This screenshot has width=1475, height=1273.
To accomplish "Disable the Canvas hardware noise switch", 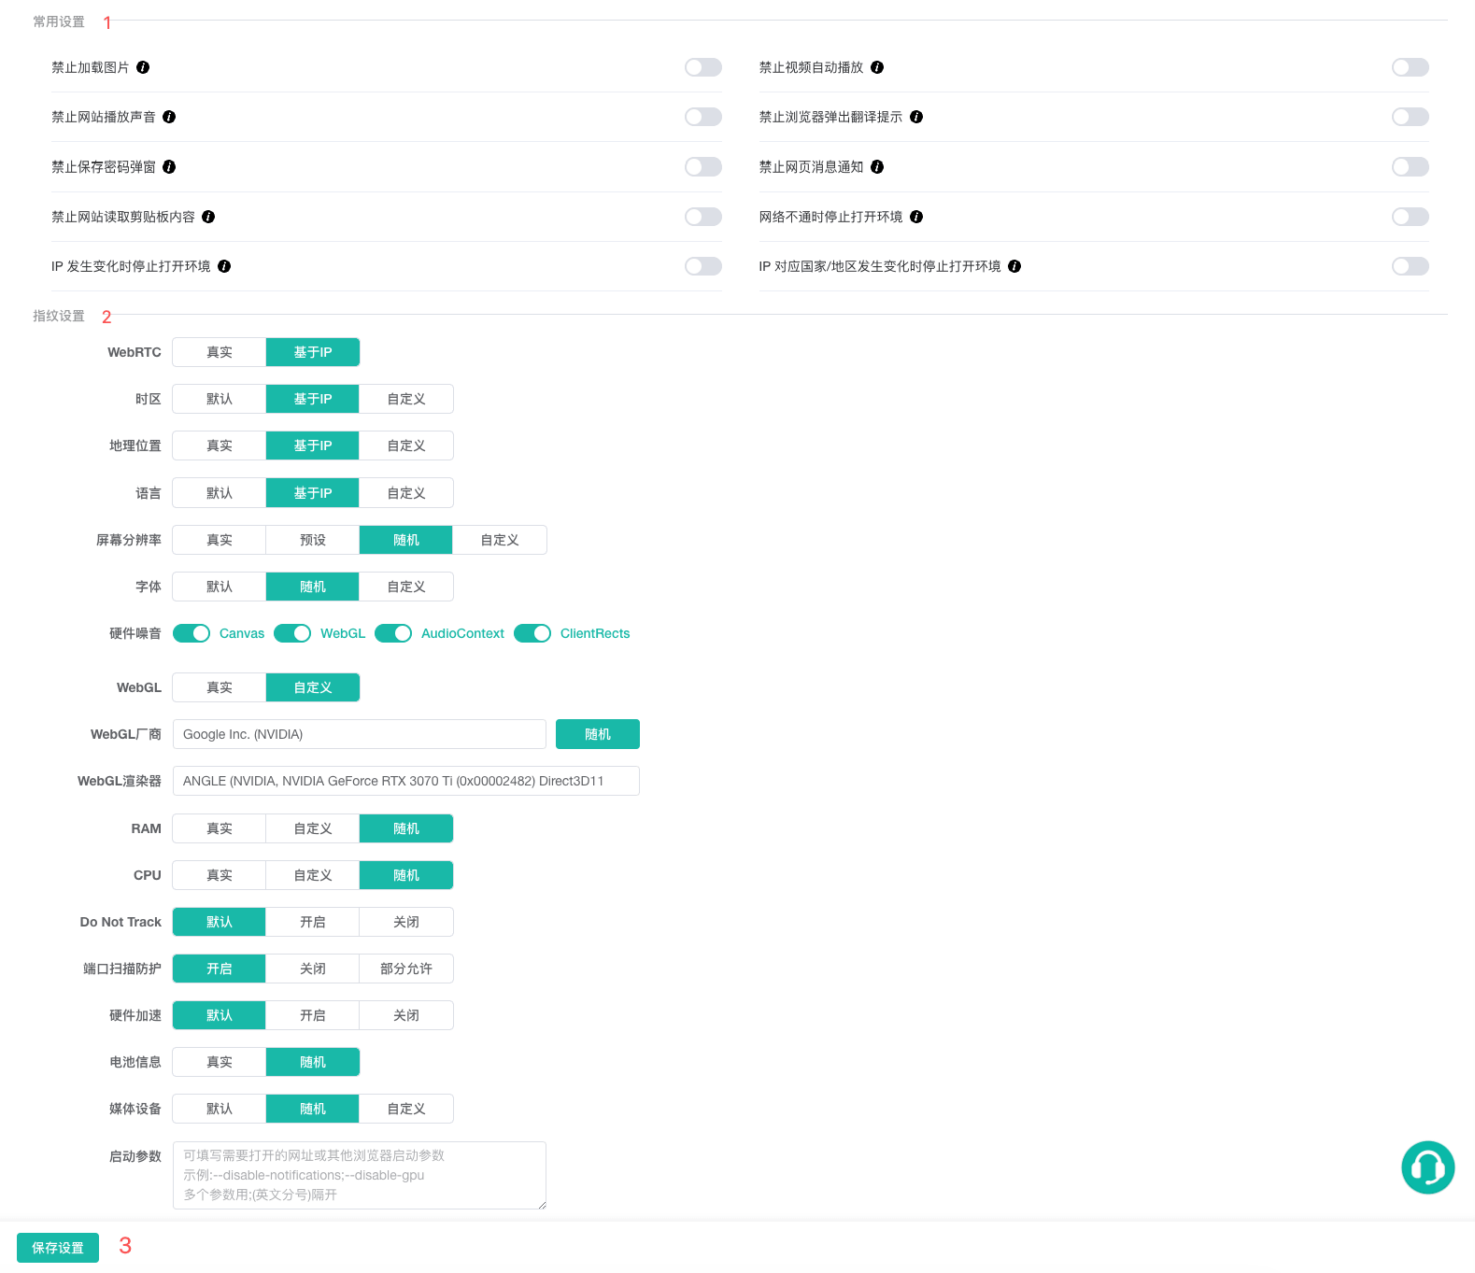I will pyautogui.click(x=191, y=633).
